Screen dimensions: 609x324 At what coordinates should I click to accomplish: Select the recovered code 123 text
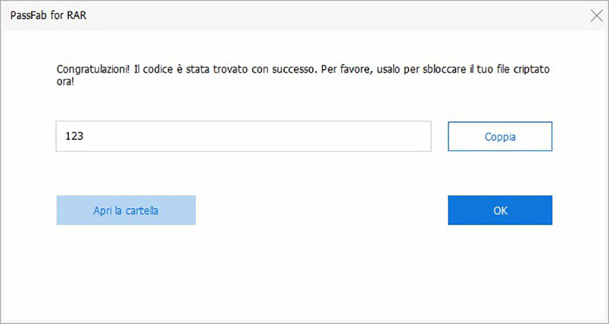point(75,136)
